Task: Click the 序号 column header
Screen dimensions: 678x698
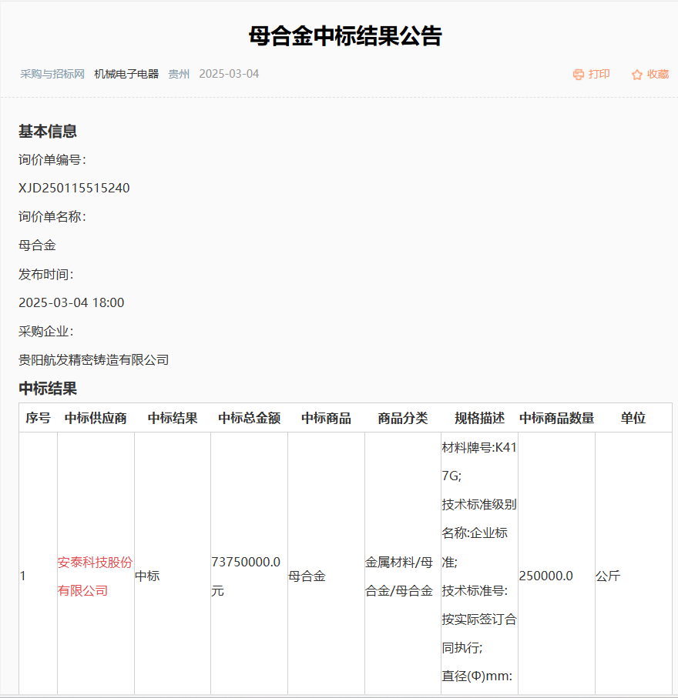Action: point(38,418)
